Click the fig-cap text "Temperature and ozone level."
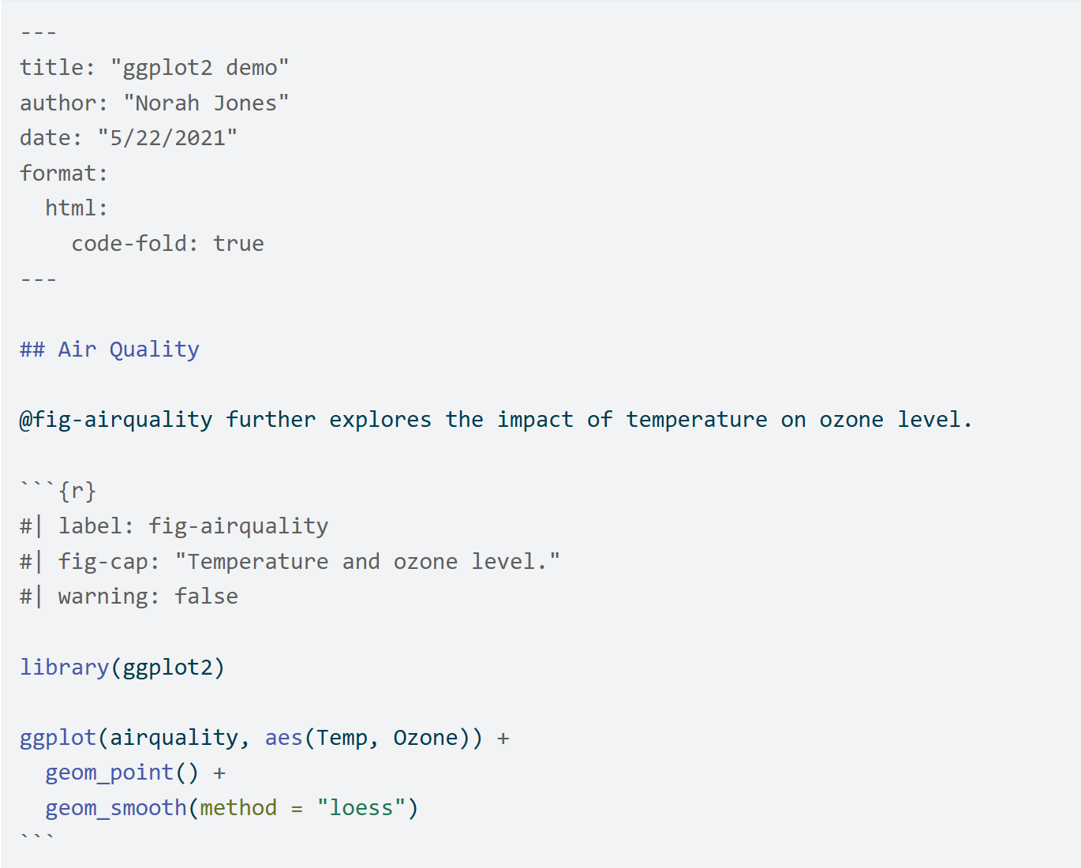Viewport: 1081px width, 868px height. [367, 562]
